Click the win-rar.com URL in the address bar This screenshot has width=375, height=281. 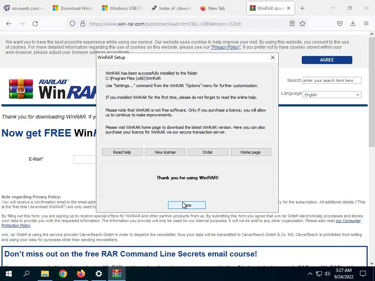[165, 24]
